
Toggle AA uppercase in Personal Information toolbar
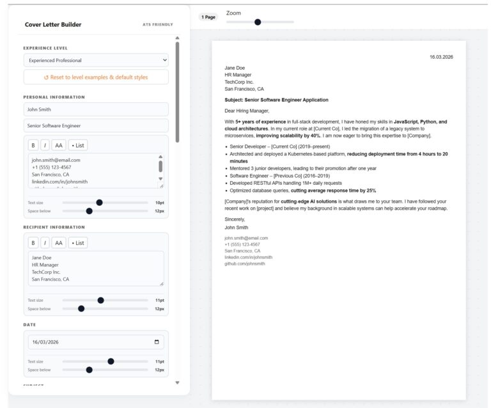[59, 145]
